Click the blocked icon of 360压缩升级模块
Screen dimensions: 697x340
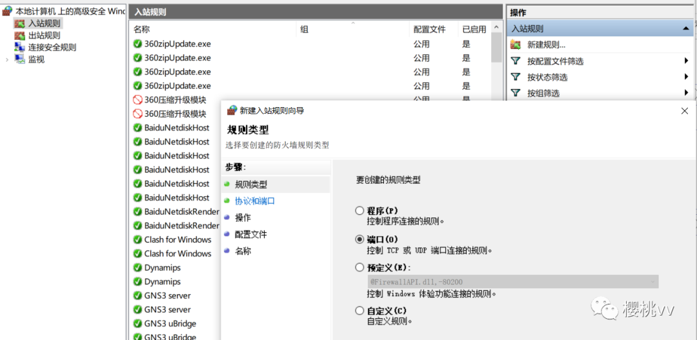[x=137, y=100]
